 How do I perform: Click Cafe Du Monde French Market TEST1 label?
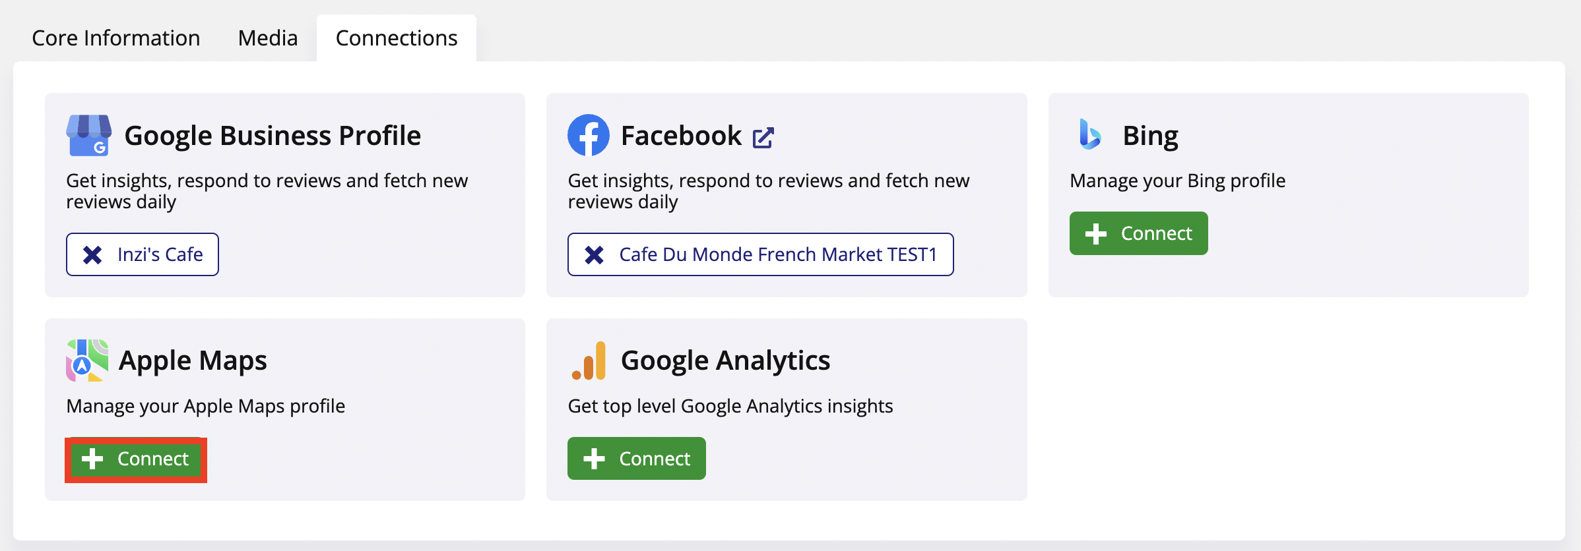[x=778, y=254]
